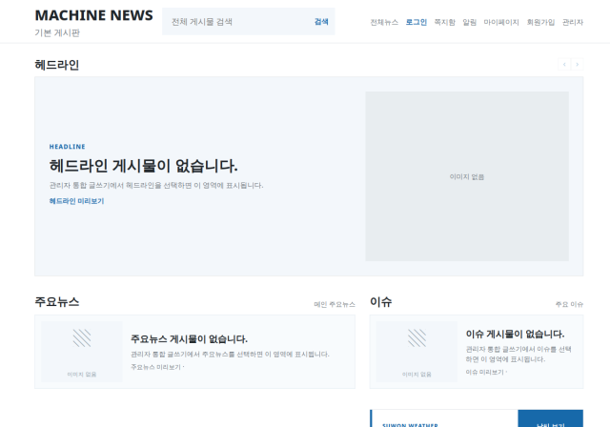Open the 회원가입 menu link
This screenshot has height=427, width=610.
(x=540, y=22)
